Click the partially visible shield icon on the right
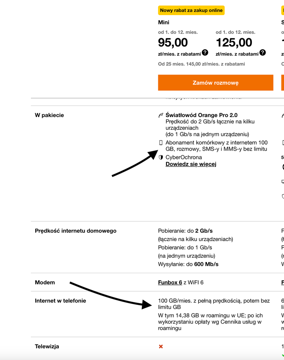The height and width of the screenshot is (360, 284). 283,195
